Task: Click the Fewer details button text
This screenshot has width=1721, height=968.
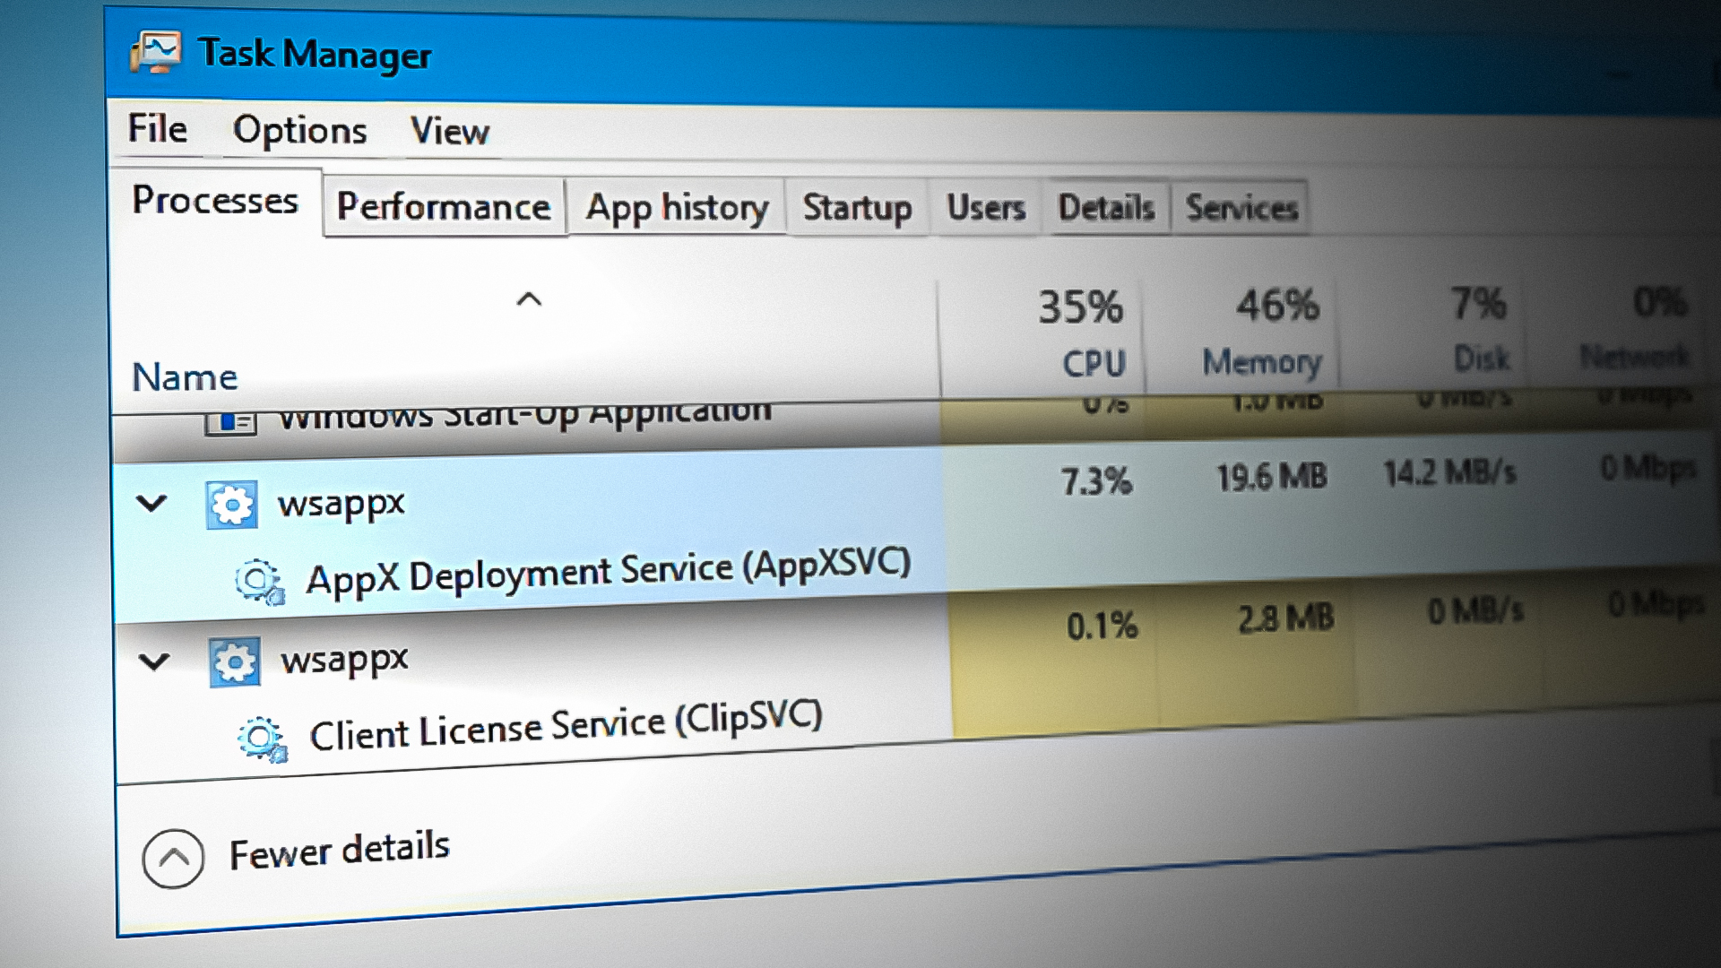Action: (339, 850)
